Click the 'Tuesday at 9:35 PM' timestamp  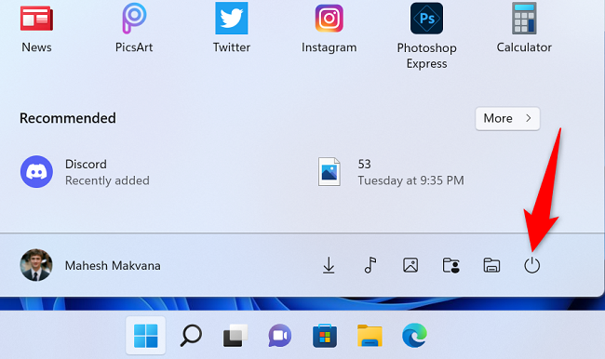coord(410,180)
